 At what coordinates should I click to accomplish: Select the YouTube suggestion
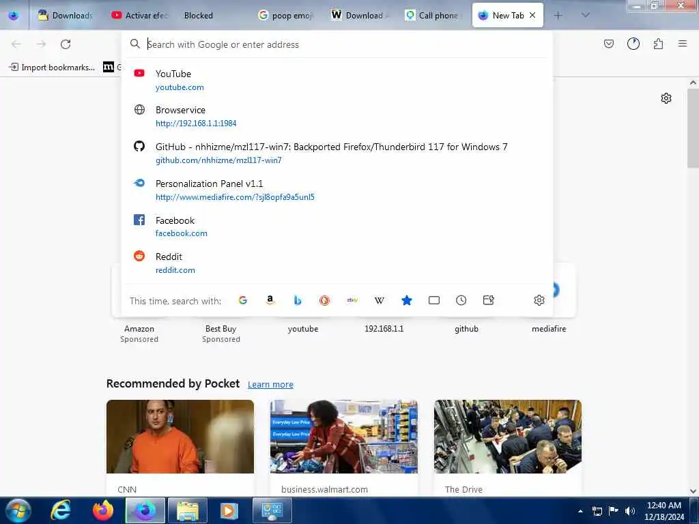point(337,81)
